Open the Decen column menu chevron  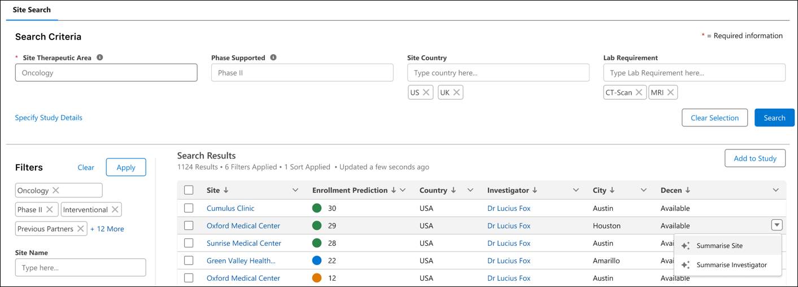click(775, 191)
